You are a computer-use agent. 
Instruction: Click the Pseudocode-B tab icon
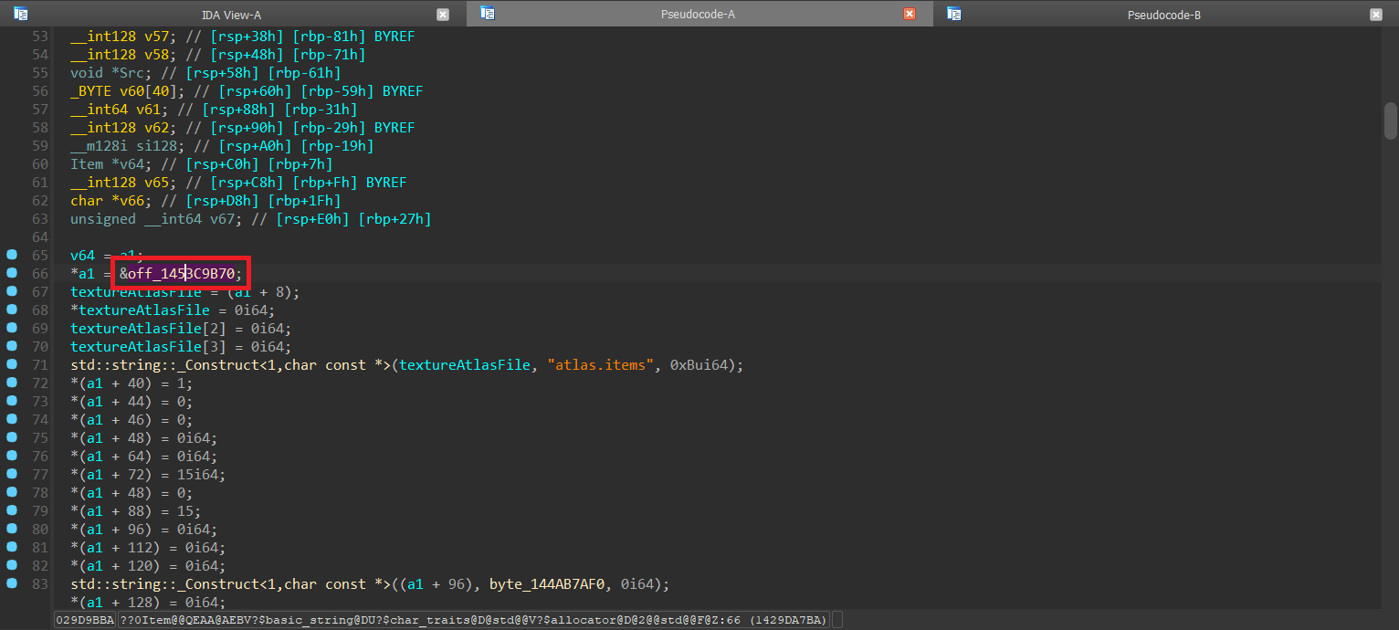pyautogui.click(x=954, y=14)
